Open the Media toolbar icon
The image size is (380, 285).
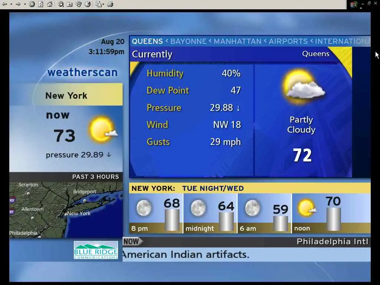(79, 4)
